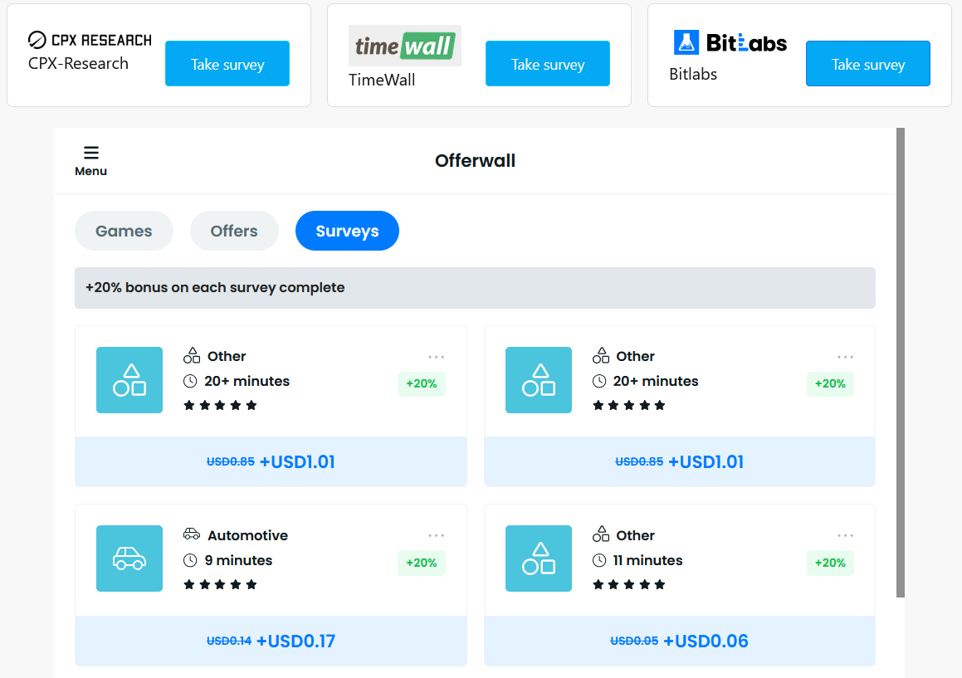Take the TimeWall survey

click(547, 64)
